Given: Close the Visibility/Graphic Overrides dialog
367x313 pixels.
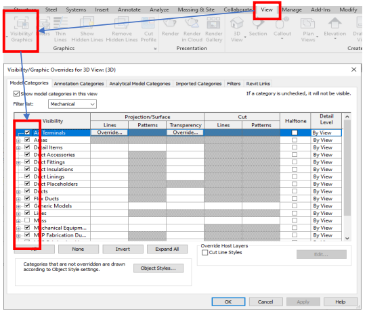Looking at the screenshot, I should pos(353,70).
